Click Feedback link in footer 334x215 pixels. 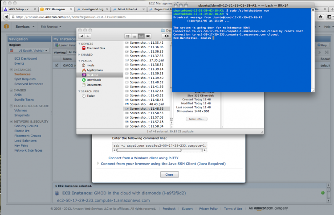169,209
